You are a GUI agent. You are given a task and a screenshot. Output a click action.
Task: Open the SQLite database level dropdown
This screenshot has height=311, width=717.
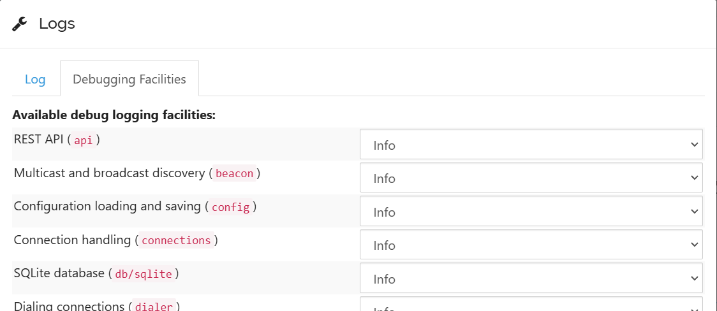pyautogui.click(x=531, y=278)
